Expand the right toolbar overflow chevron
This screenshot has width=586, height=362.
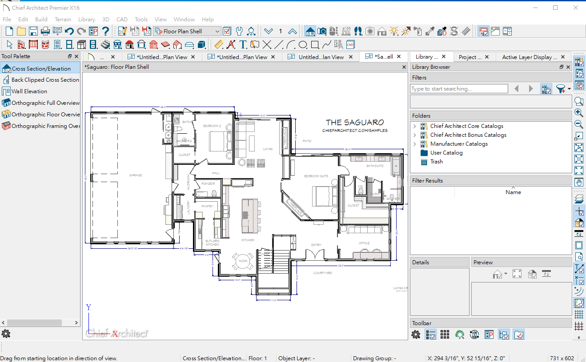(579, 337)
